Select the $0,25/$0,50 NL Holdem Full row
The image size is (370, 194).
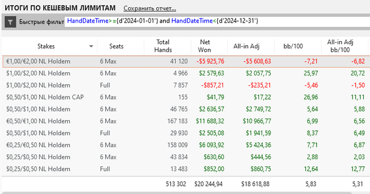185,169
